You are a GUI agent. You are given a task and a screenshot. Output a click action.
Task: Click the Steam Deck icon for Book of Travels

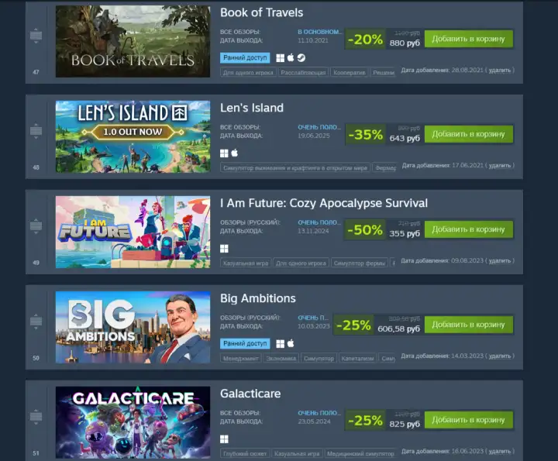[x=301, y=58]
